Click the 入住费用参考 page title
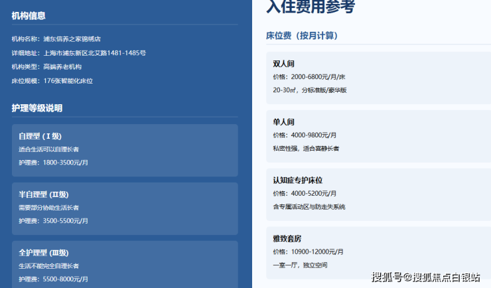 tap(311, 6)
